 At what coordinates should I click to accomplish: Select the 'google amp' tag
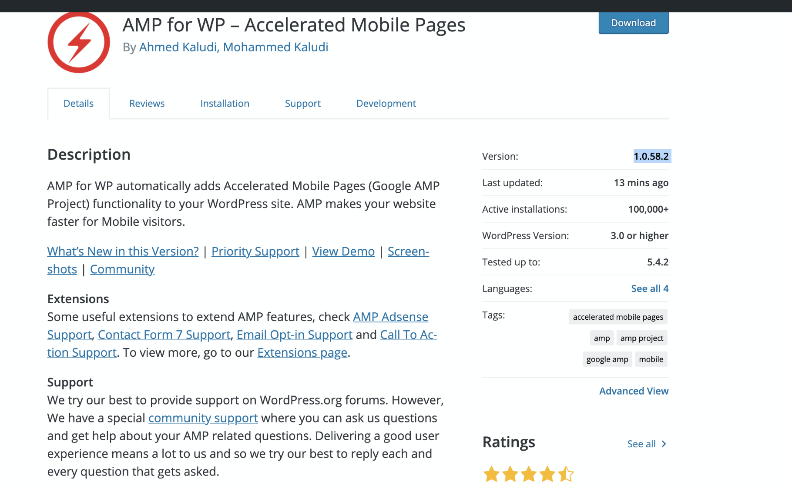pyautogui.click(x=607, y=359)
